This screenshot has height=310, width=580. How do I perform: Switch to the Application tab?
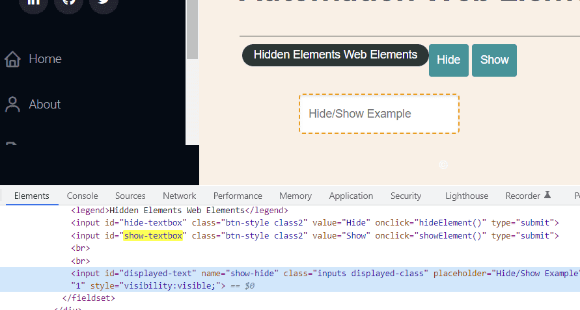(x=351, y=196)
